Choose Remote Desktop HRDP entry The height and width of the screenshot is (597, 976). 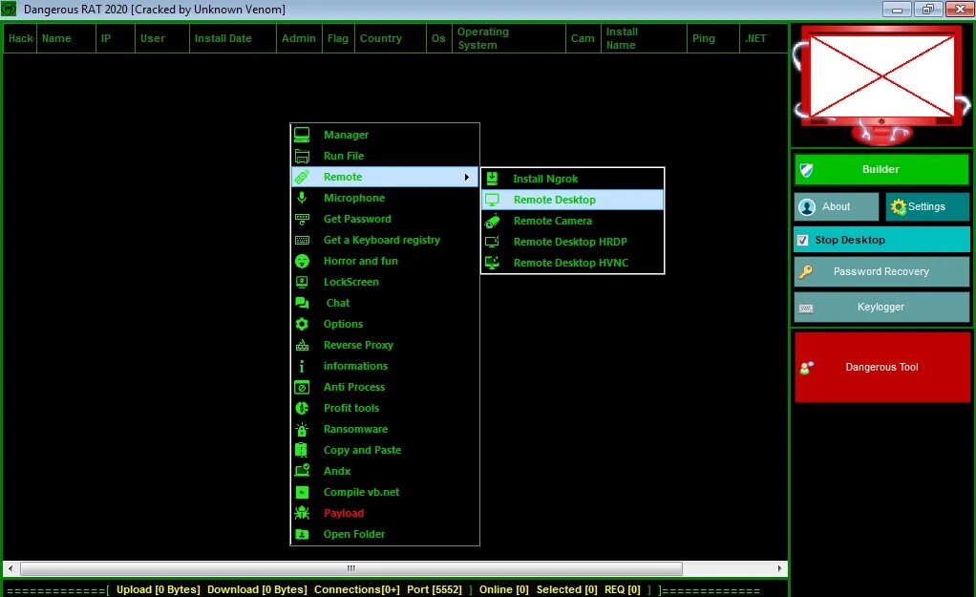(573, 243)
